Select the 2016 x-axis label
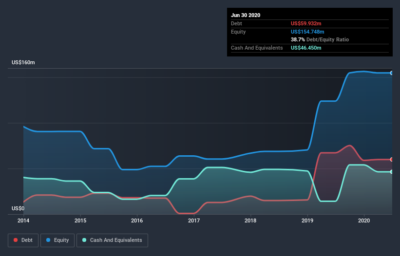 tap(137, 220)
